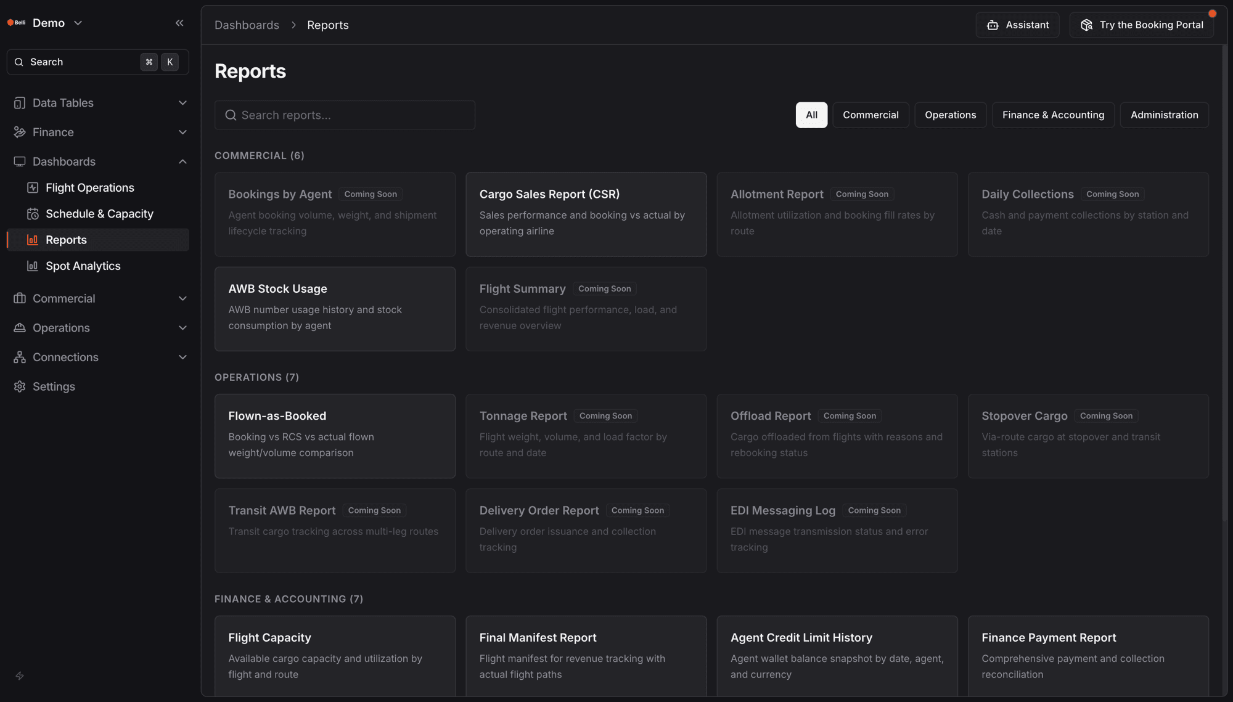Open the Finance Payment Report card
Screen dimensions: 1233x702
tap(1088, 656)
